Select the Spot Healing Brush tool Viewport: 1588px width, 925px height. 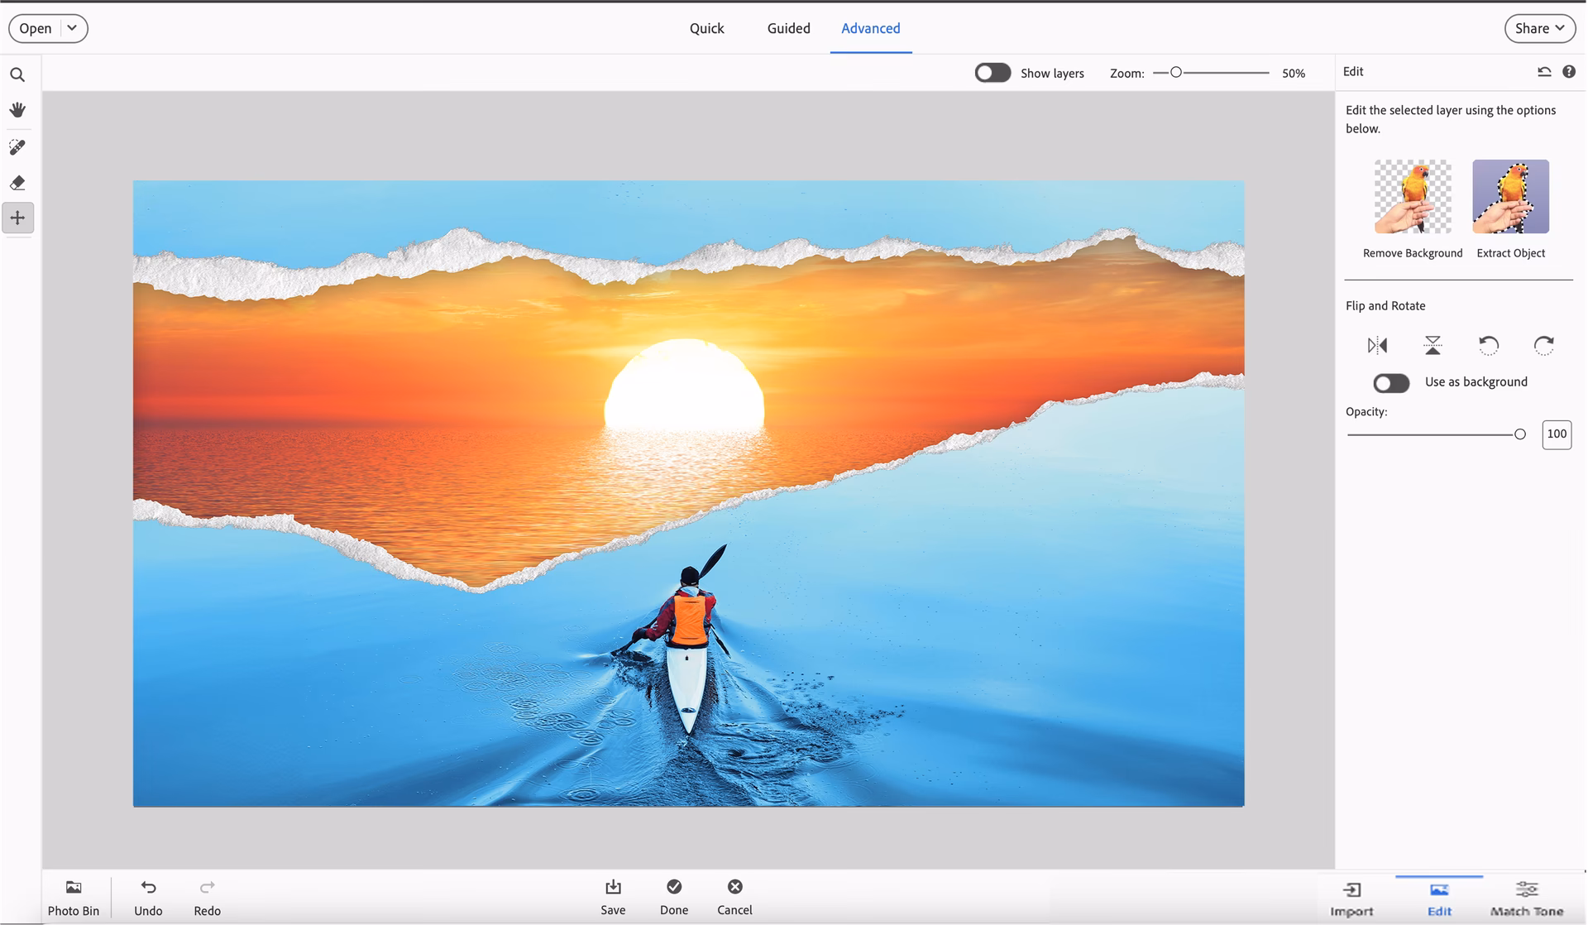(17, 147)
